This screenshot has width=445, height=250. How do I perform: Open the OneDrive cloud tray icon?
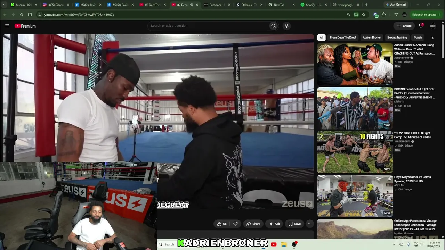tap(401, 244)
